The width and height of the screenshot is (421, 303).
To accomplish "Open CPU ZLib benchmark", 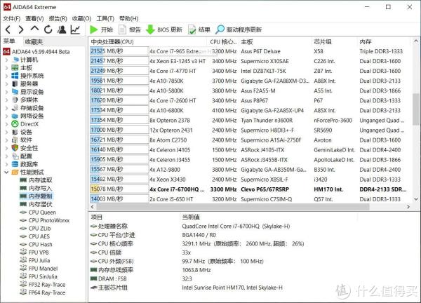I will tap(36, 229).
